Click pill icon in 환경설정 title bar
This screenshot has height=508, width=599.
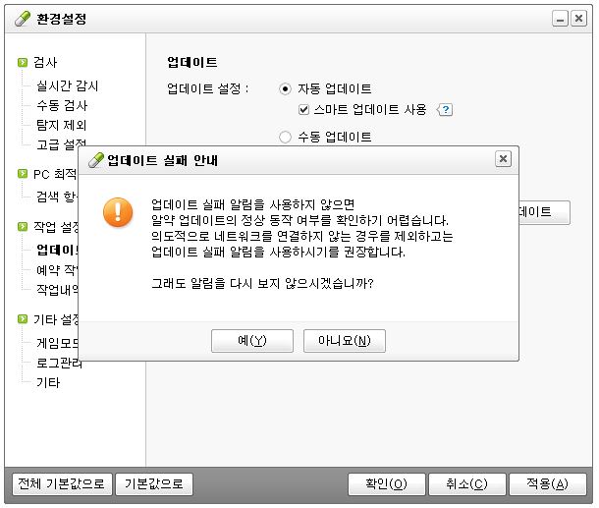[x=23, y=19]
